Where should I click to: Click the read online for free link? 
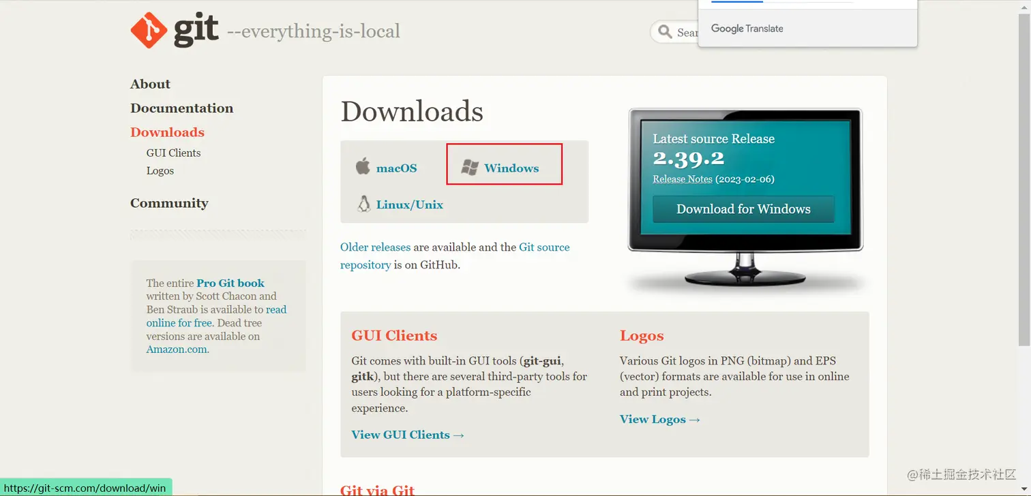pyautogui.click(x=216, y=316)
